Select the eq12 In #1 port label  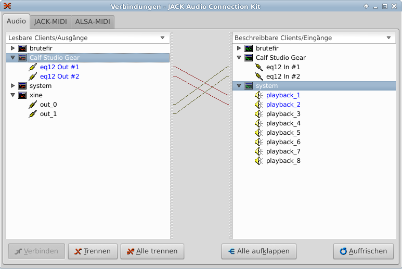[x=283, y=67]
